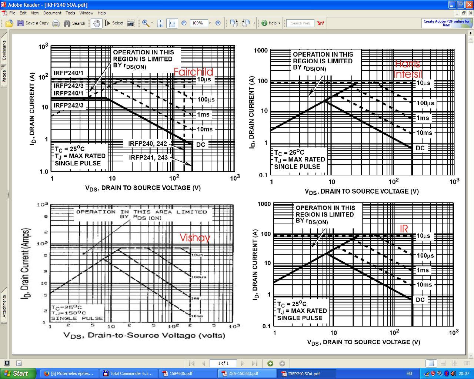Open the View menu

pyautogui.click(x=35, y=13)
